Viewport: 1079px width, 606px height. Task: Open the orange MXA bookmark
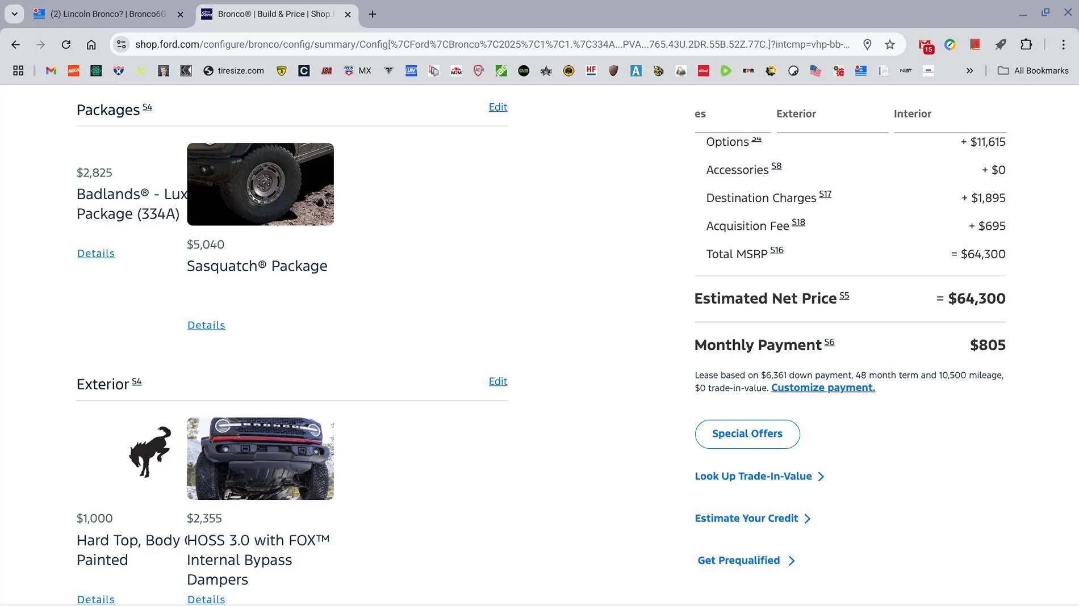73,70
